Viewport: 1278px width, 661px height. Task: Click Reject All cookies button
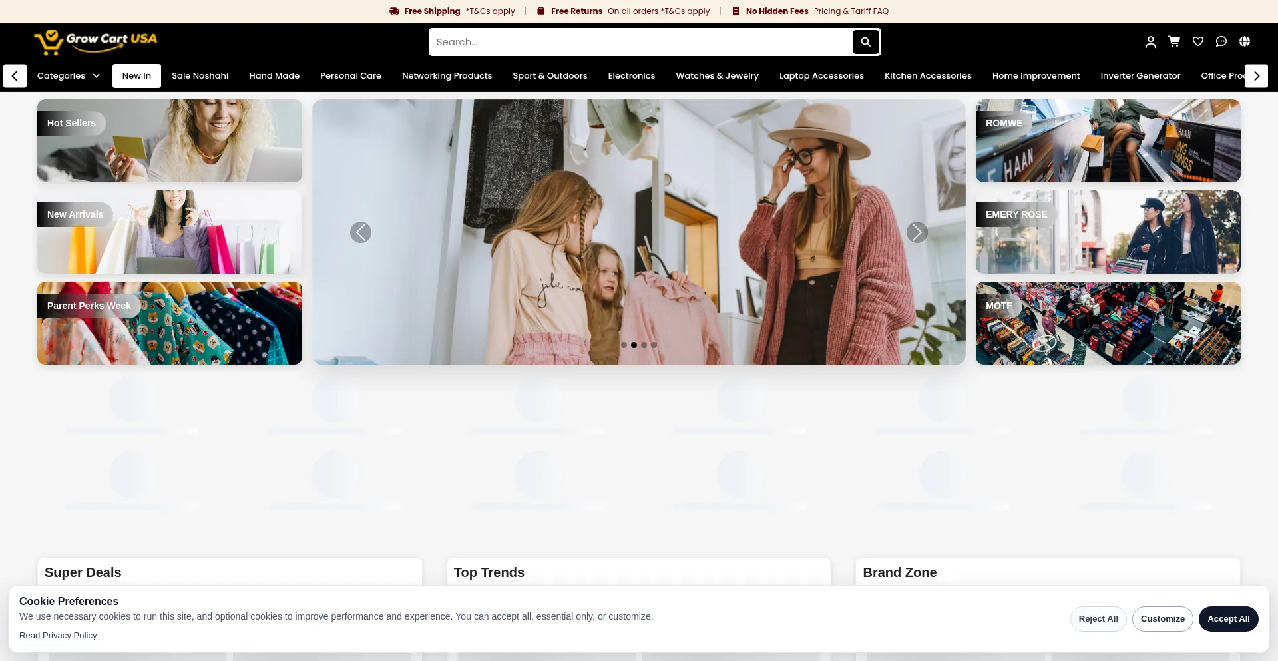tap(1098, 619)
